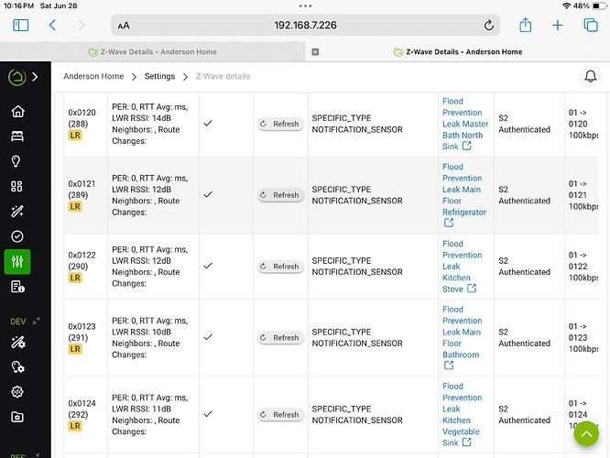The height and width of the screenshot is (458, 610).
Task: Close the active Z-Wave Details tab
Action: point(315,51)
